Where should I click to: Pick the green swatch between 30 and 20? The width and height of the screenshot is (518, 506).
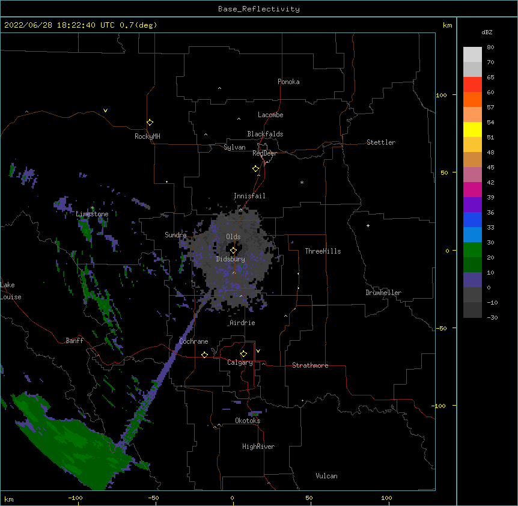point(472,250)
